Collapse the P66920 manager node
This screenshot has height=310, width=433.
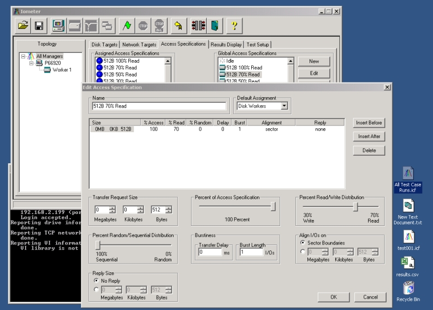[32, 63]
